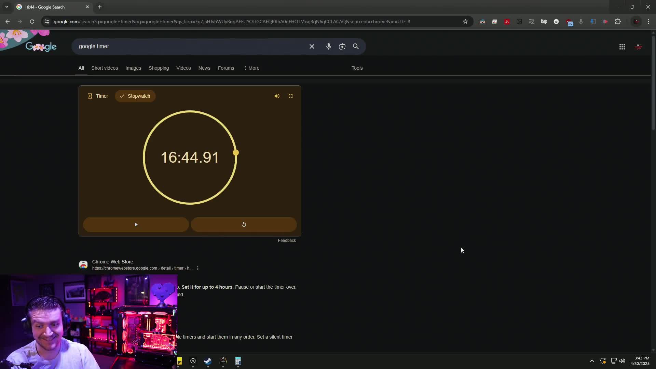656x369 pixels.
Task: Start the stopwatch with the play button
Action: pyautogui.click(x=136, y=224)
